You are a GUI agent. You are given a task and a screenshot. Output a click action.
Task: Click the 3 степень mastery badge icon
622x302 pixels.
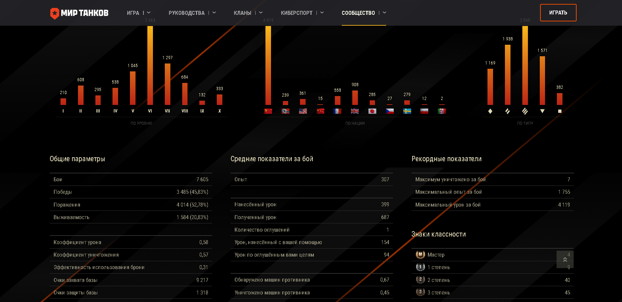[x=420, y=292]
